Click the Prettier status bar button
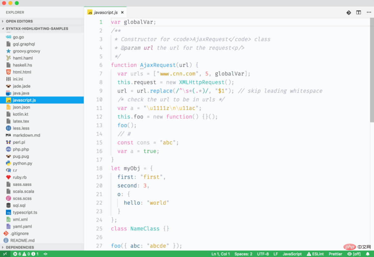The height and width of the screenshot is (257, 374). click(335, 254)
